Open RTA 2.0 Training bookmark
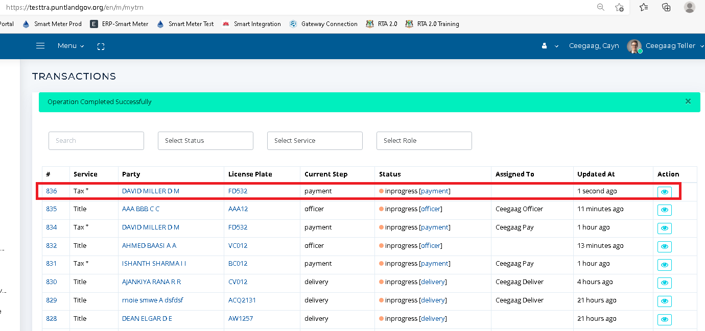 [x=432, y=24]
